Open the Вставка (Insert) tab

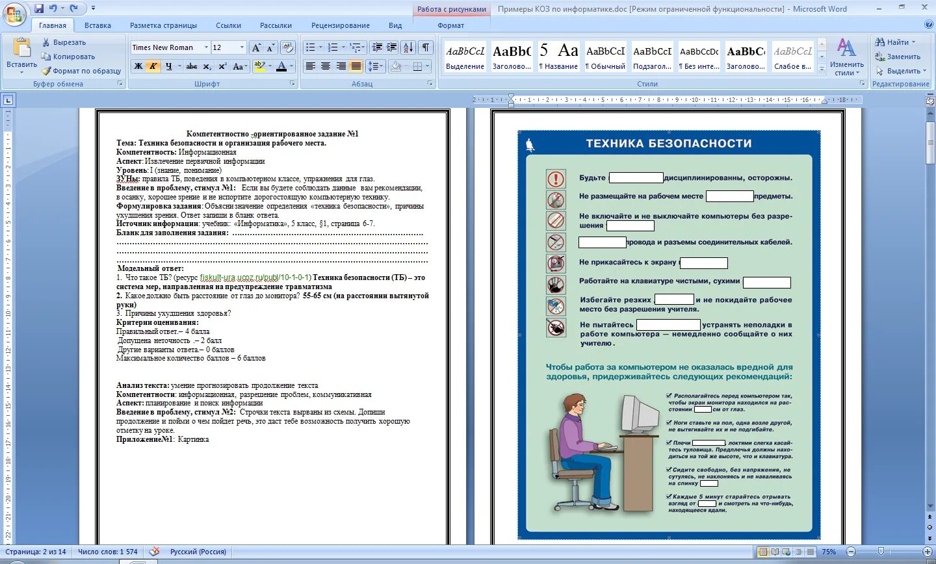pos(97,25)
